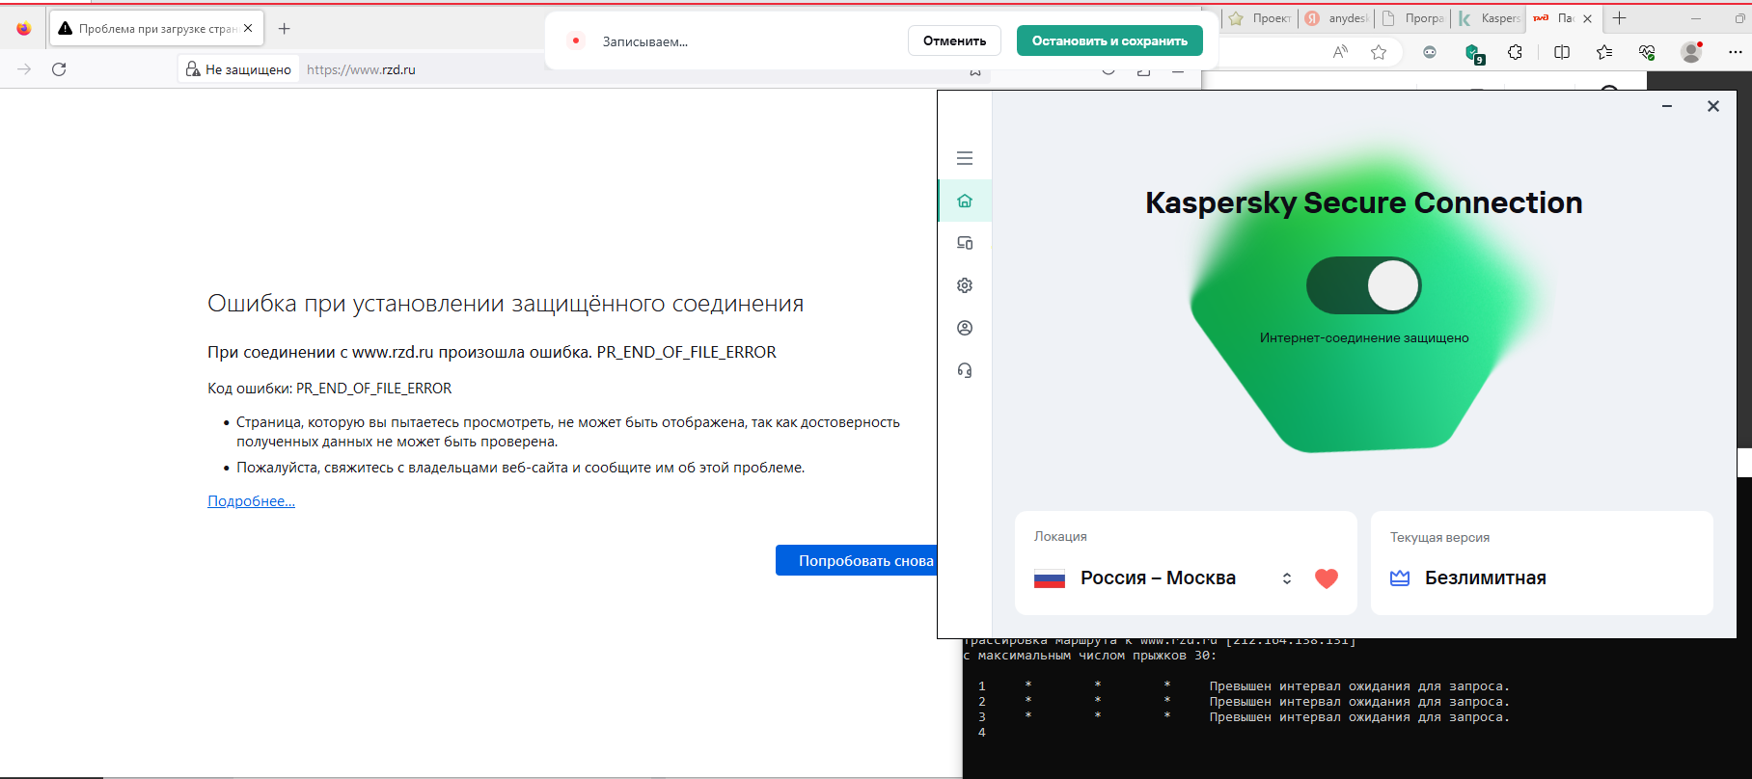Add Россия – Москва to favorites heart
The image size is (1752, 779).
[x=1327, y=578]
